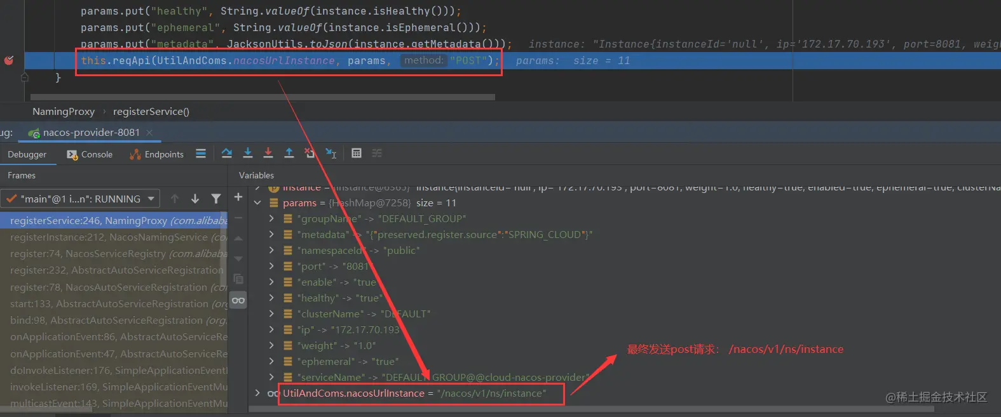Viewport: 1001px width, 417px height.
Task: Select frame registerService:246, NamingProxy
Action: click(114, 220)
